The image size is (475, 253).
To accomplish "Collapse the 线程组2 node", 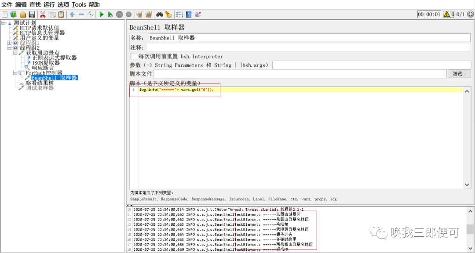I will pyautogui.click(x=9, y=48).
